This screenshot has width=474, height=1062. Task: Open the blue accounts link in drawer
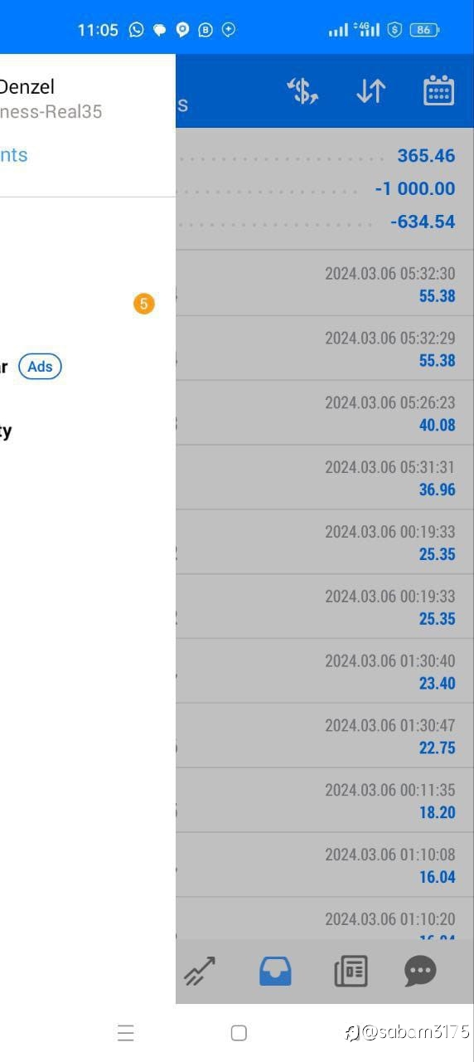coord(13,155)
